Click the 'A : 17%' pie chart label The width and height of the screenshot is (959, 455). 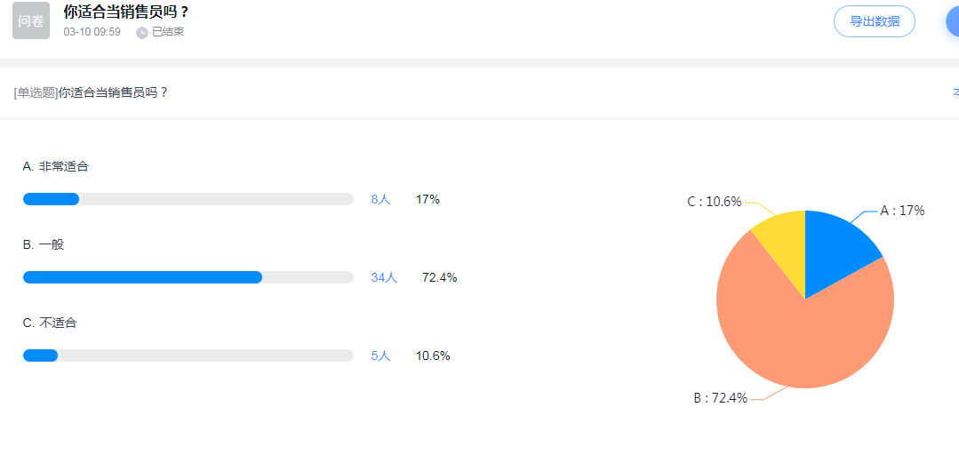pos(902,211)
